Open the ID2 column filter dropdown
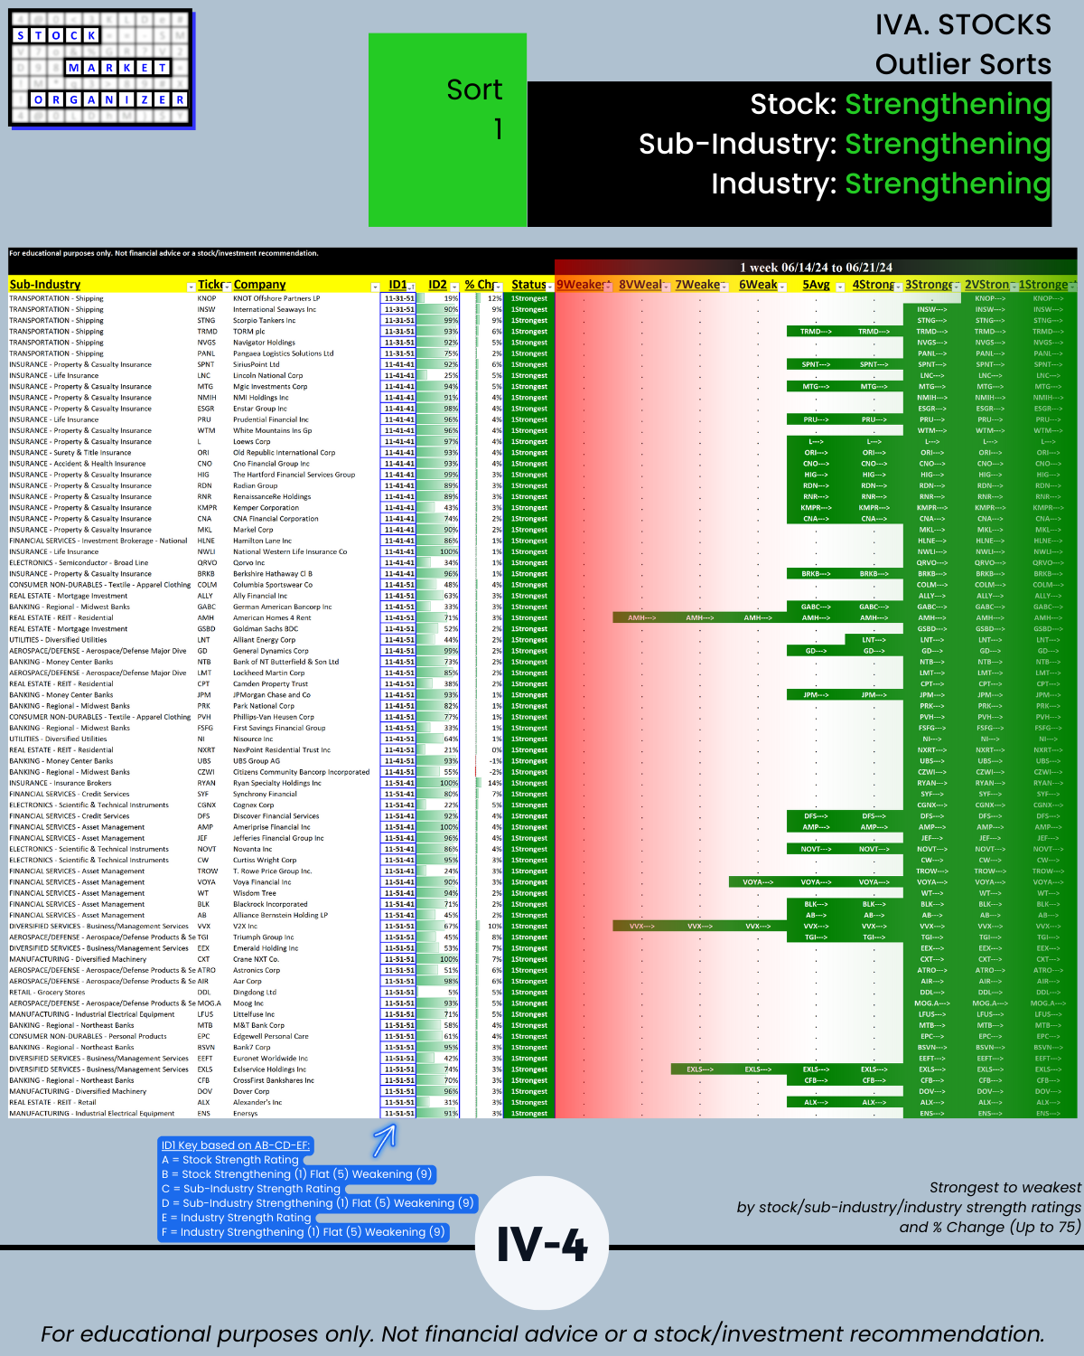The height and width of the screenshot is (1356, 1084). point(454,287)
